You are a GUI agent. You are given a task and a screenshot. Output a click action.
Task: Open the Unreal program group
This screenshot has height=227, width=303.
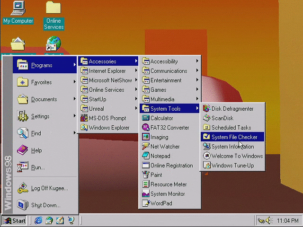(108, 108)
